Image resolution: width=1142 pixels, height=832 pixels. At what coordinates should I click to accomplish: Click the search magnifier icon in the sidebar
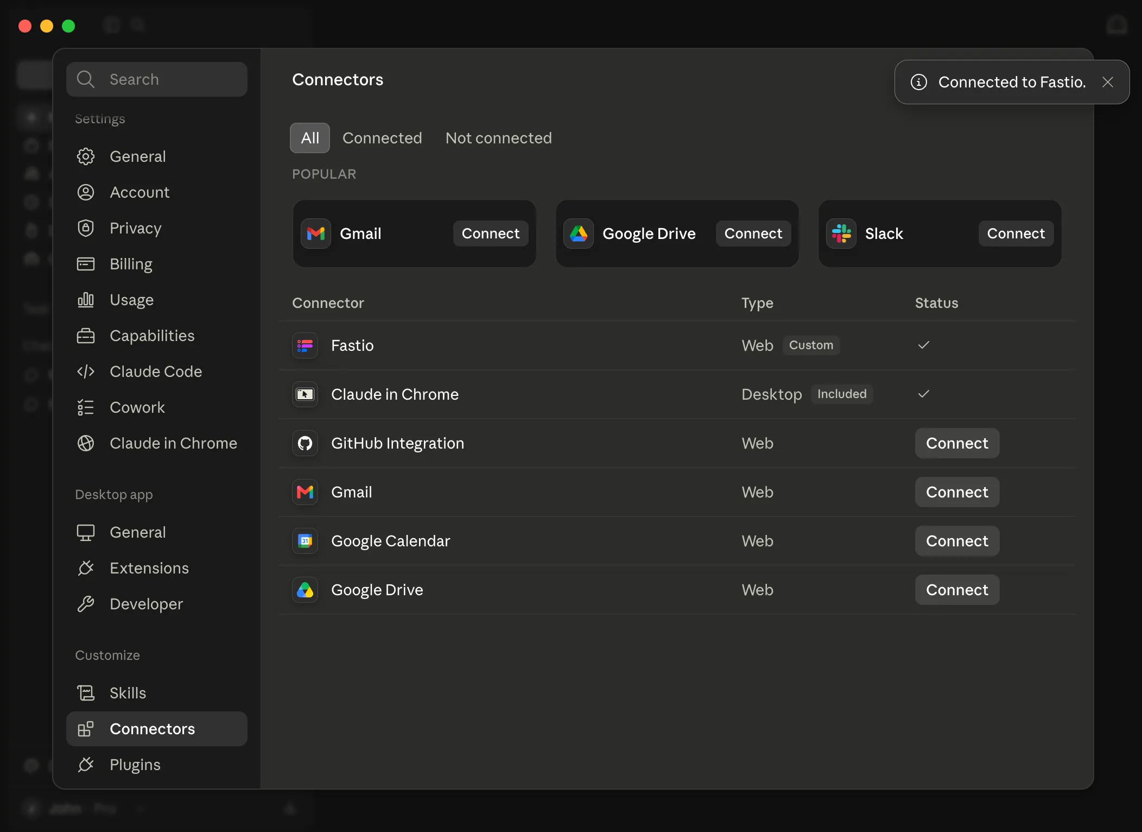86,79
